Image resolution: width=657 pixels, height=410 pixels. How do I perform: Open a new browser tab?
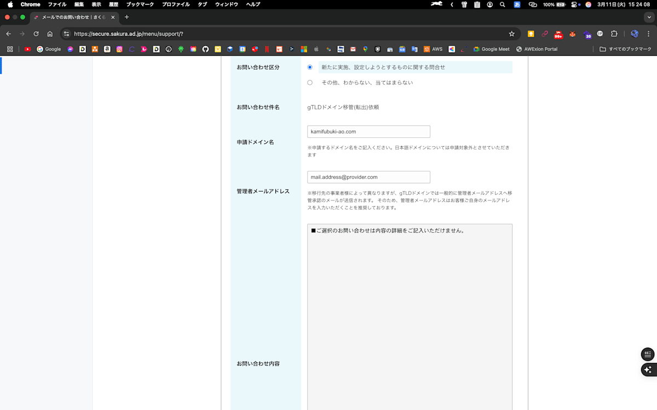[127, 17]
